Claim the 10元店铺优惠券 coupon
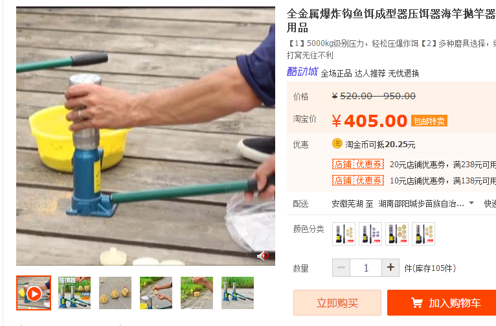 [358, 180]
